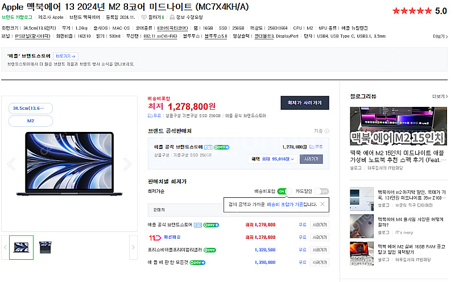Click 무료 shipping in the 11번가 row
455x282 pixels.
point(303,238)
